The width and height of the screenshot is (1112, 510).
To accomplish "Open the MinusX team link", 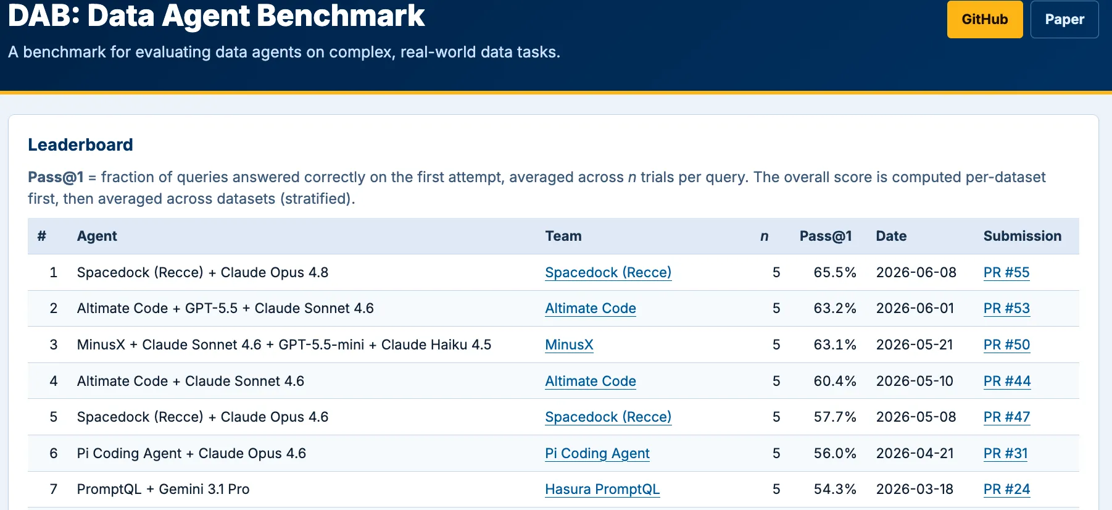I will [x=569, y=345].
